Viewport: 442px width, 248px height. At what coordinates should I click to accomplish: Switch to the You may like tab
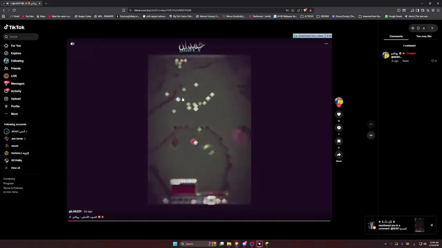coord(424,36)
